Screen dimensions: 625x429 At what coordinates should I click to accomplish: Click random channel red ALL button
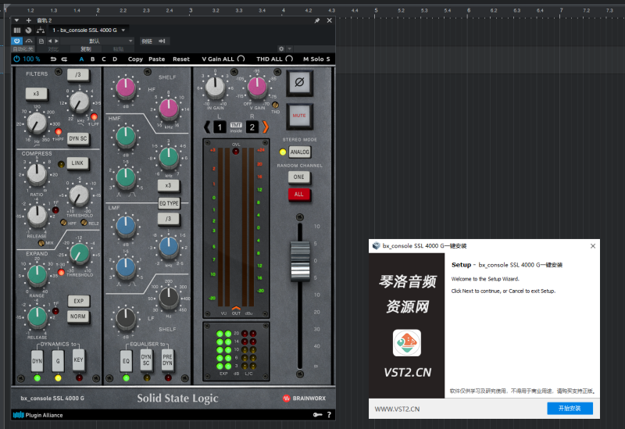(x=299, y=195)
